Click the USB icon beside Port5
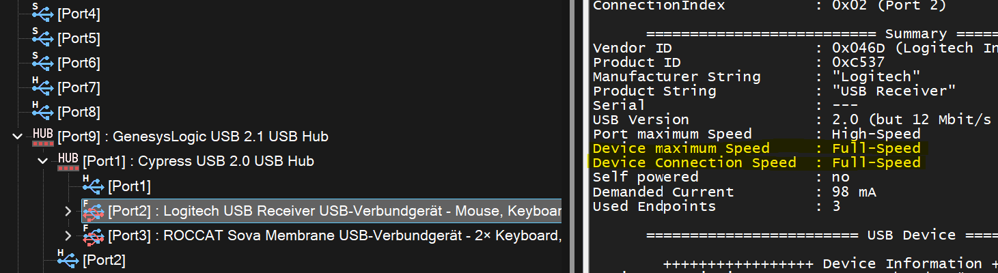Image resolution: width=998 pixels, height=273 pixels. point(42,38)
